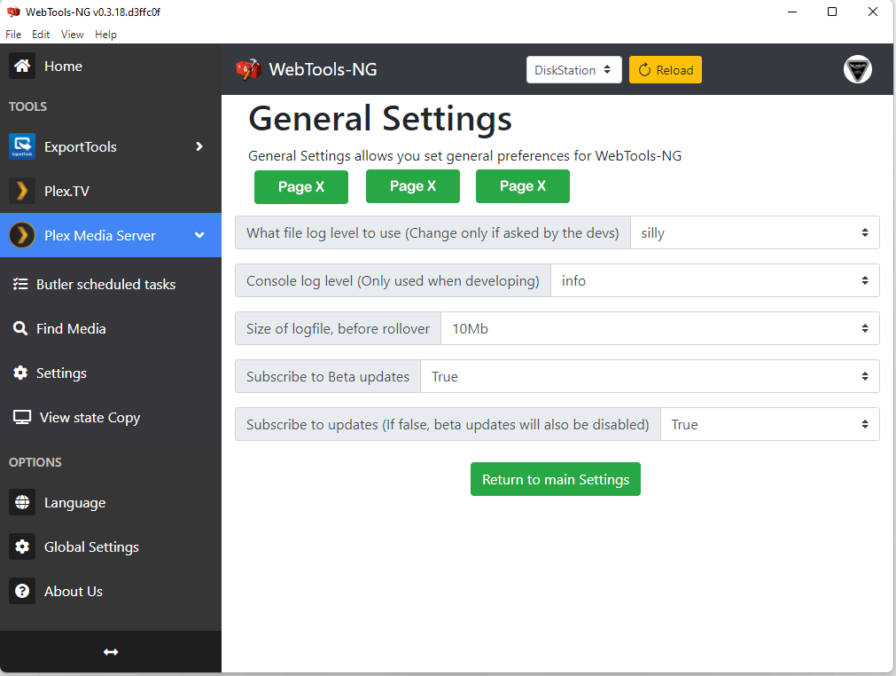Open Global Settings from the sidebar

click(91, 546)
